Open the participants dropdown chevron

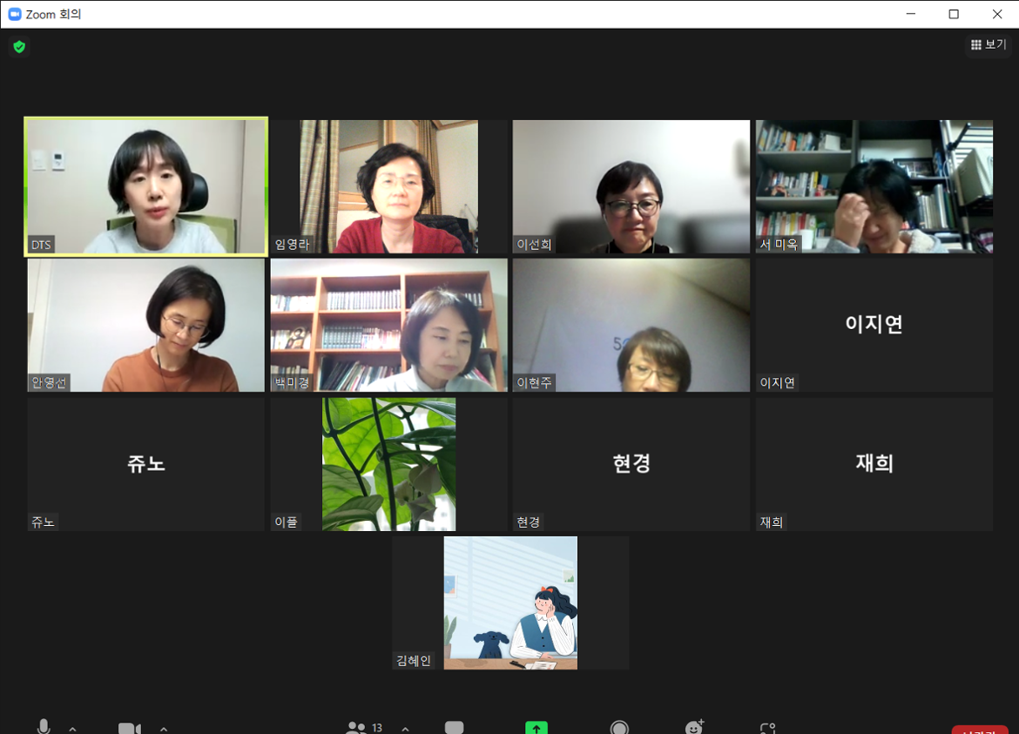tap(405, 730)
